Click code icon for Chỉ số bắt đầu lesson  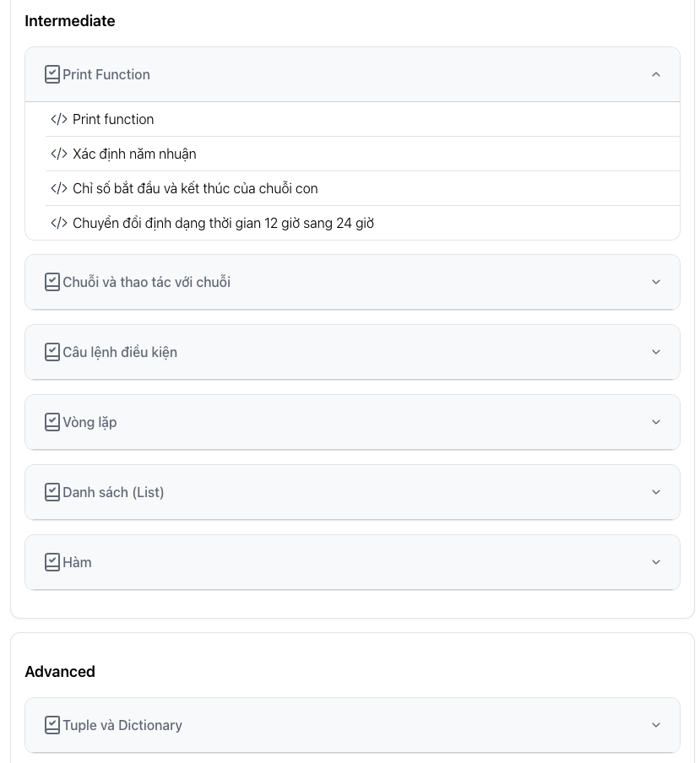coord(59,188)
